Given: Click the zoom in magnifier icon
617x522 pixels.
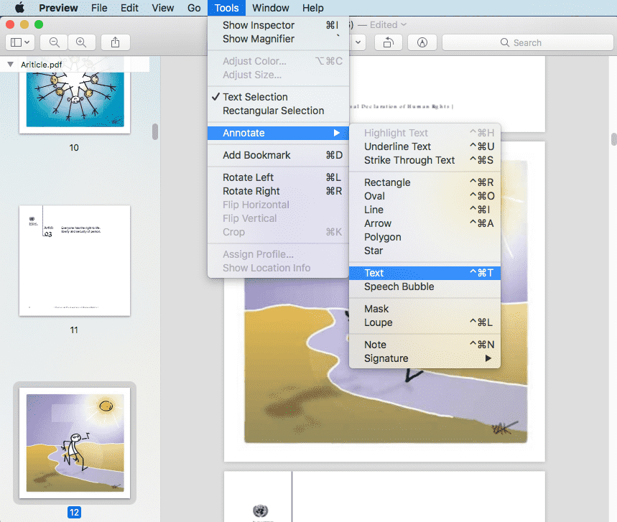Looking at the screenshot, I should (81, 42).
